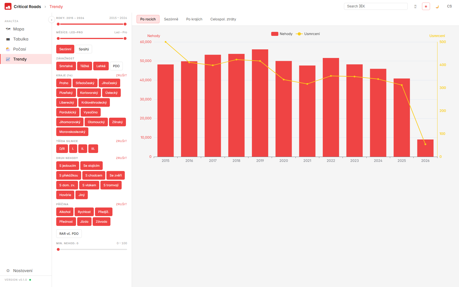Click Zrušit next to Kraje filter
The width and height of the screenshot is (459, 287).
click(121, 75)
